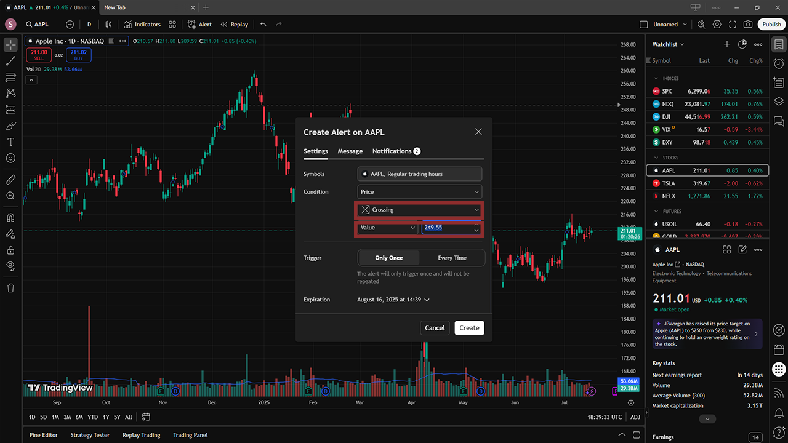Open the Indicators panel
The image size is (788, 443).
tap(142, 25)
